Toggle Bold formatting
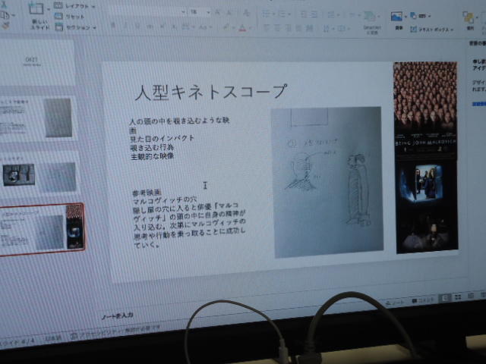The height and width of the screenshot is (364, 486). (113, 26)
